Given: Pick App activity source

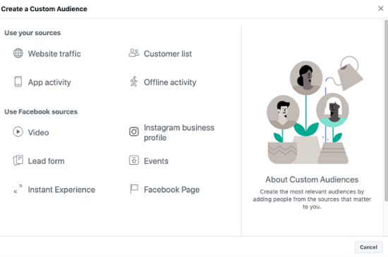Looking at the screenshot, I should tap(49, 82).
